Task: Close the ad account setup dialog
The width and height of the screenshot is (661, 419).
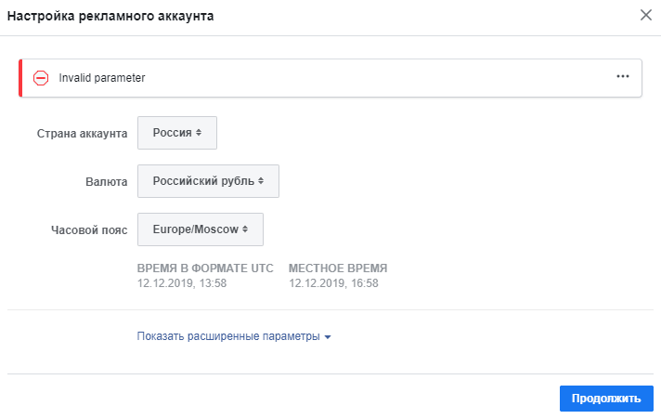Action: (646, 15)
